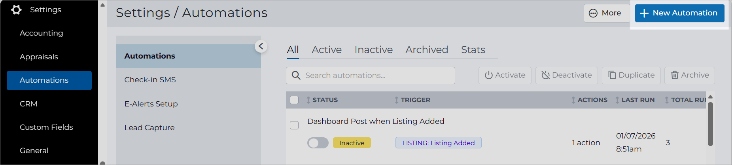732x165 pixels.
Task: Click the plus icon on New Automation
Action: pyautogui.click(x=644, y=13)
